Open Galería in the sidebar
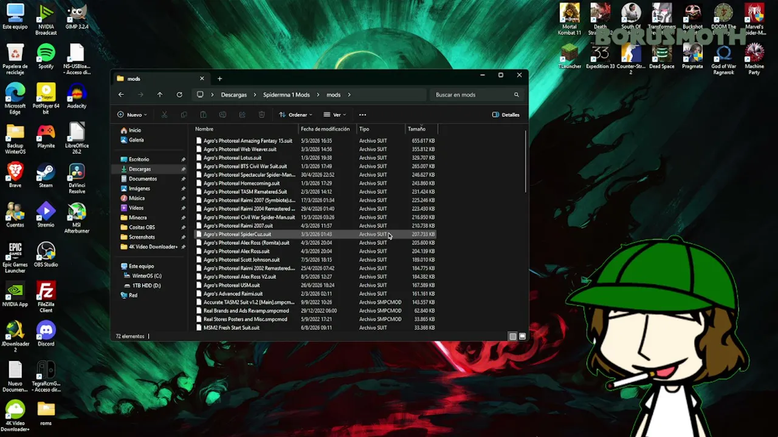 136,140
